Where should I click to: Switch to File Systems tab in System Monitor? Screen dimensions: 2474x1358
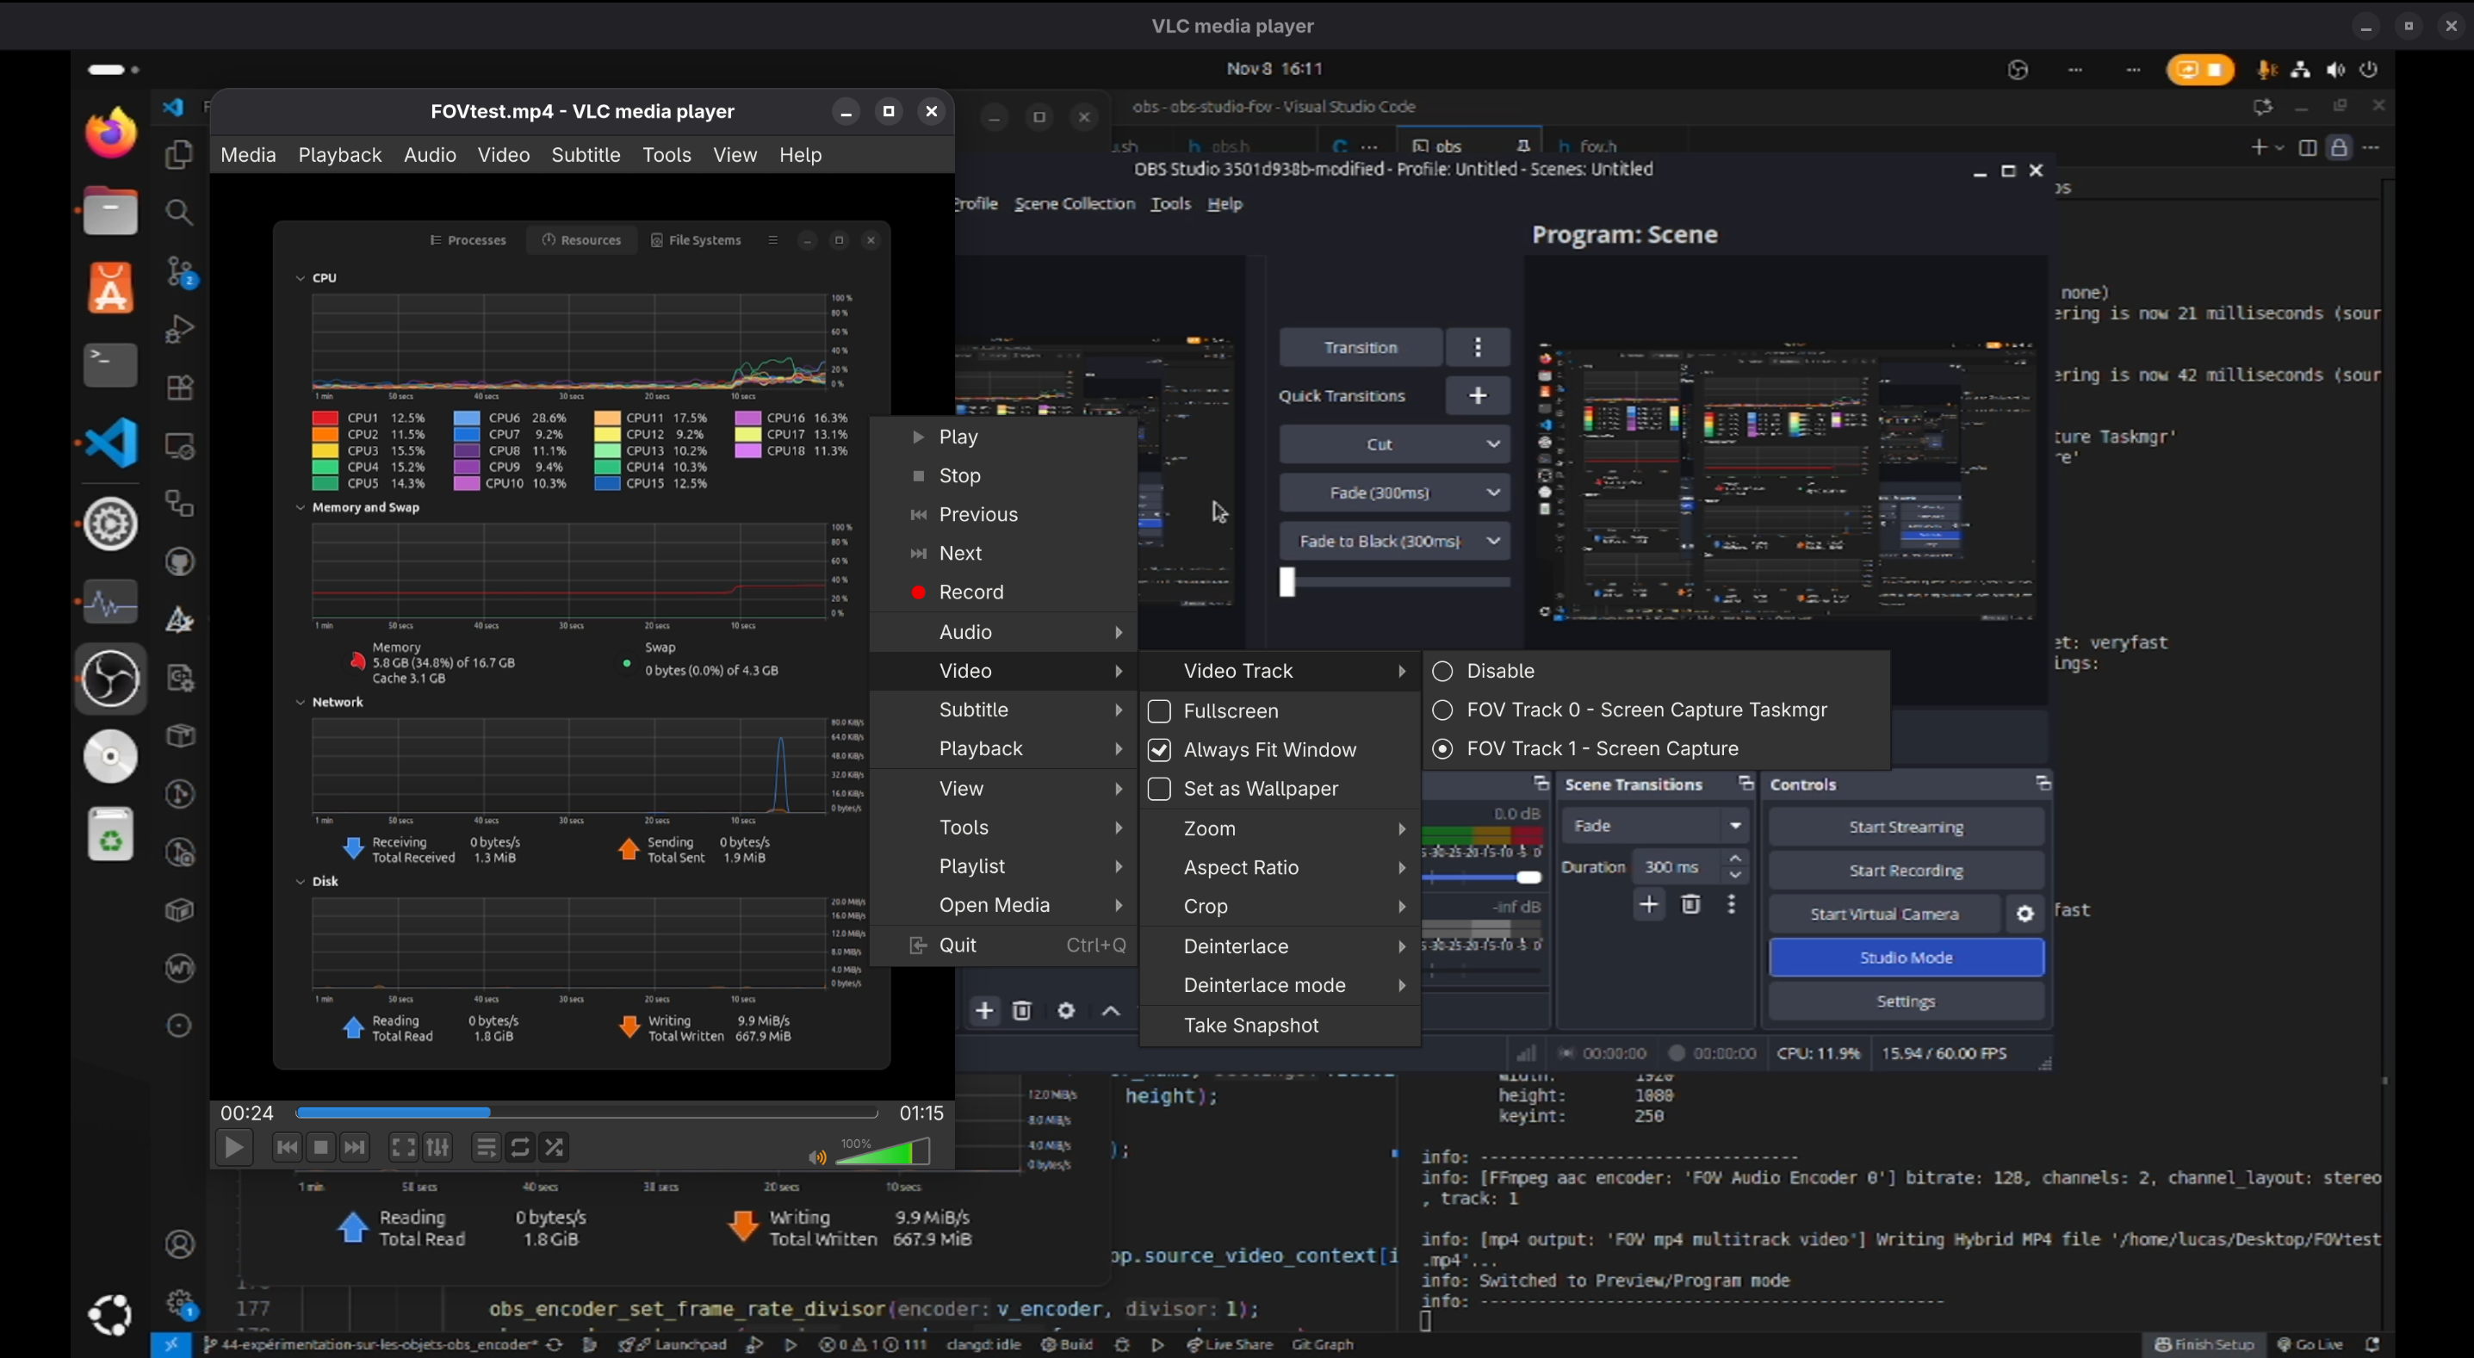(x=695, y=240)
